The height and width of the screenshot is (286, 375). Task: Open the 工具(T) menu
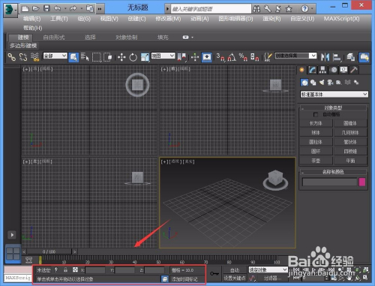[x=59, y=19]
